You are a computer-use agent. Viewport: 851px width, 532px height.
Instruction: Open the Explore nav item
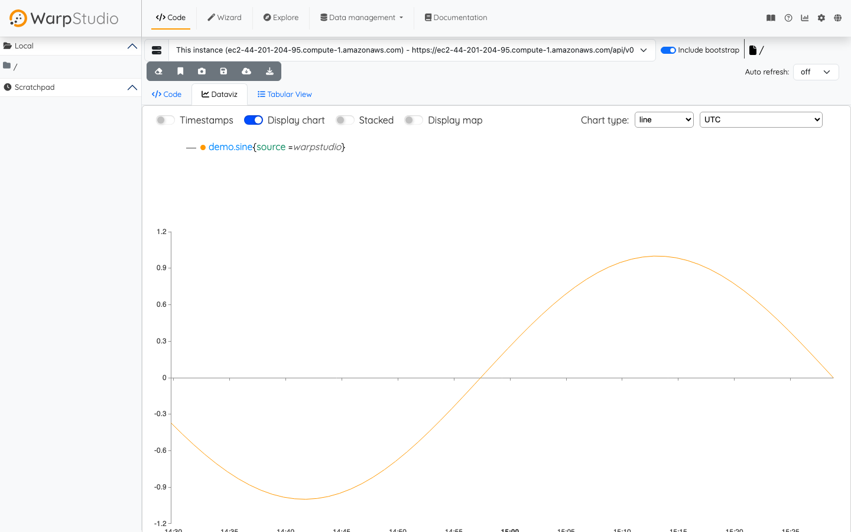(x=281, y=18)
